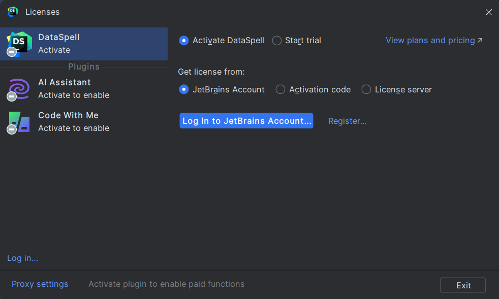The image size is (499, 299).
Task: Click the AI Assistant spiral icon
Action: [x=19, y=89]
